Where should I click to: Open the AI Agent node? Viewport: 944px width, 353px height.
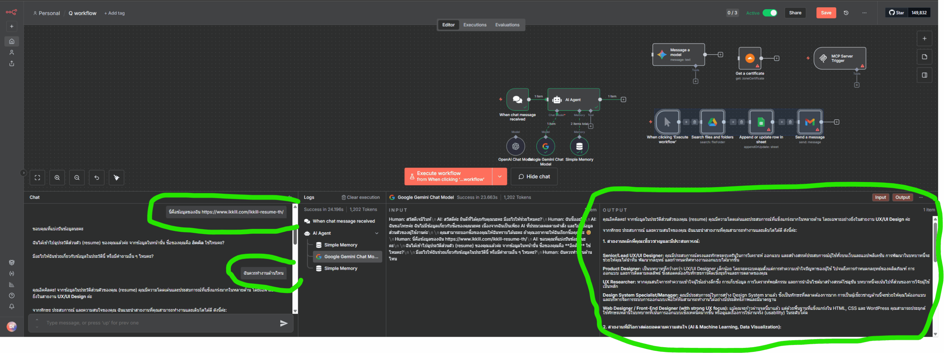coord(573,99)
